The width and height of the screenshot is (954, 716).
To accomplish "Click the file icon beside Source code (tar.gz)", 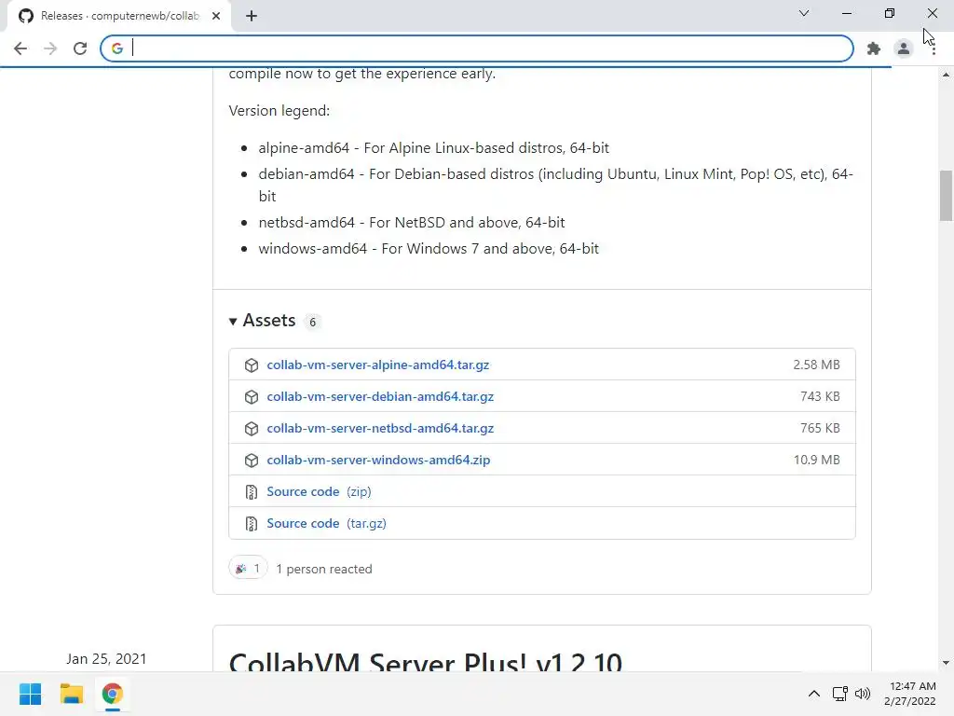I will pyautogui.click(x=252, y=523).
